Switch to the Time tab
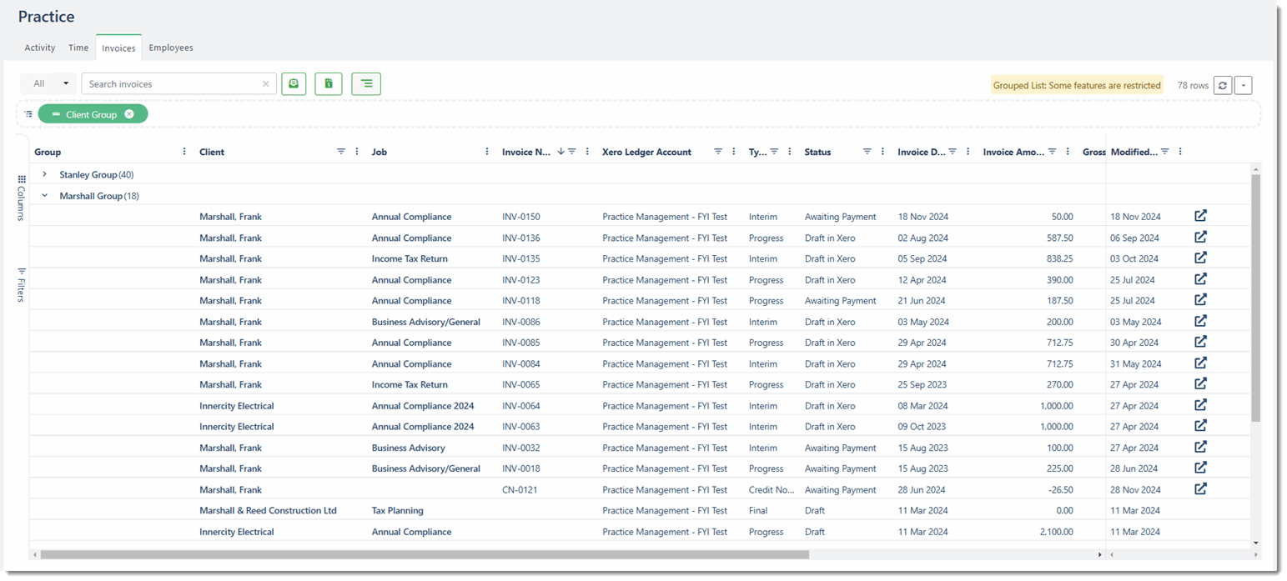The height and width of the screenshot is (581, 1287). coord(78,48)
